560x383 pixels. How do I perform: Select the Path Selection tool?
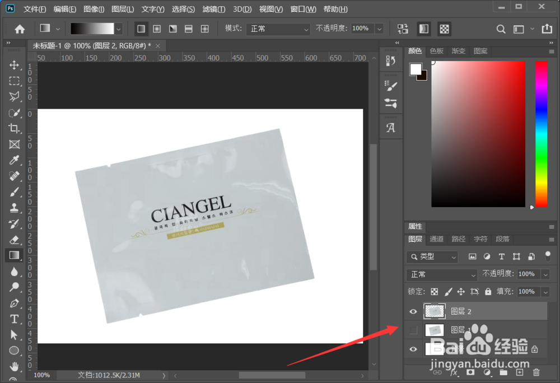[14, 335]
